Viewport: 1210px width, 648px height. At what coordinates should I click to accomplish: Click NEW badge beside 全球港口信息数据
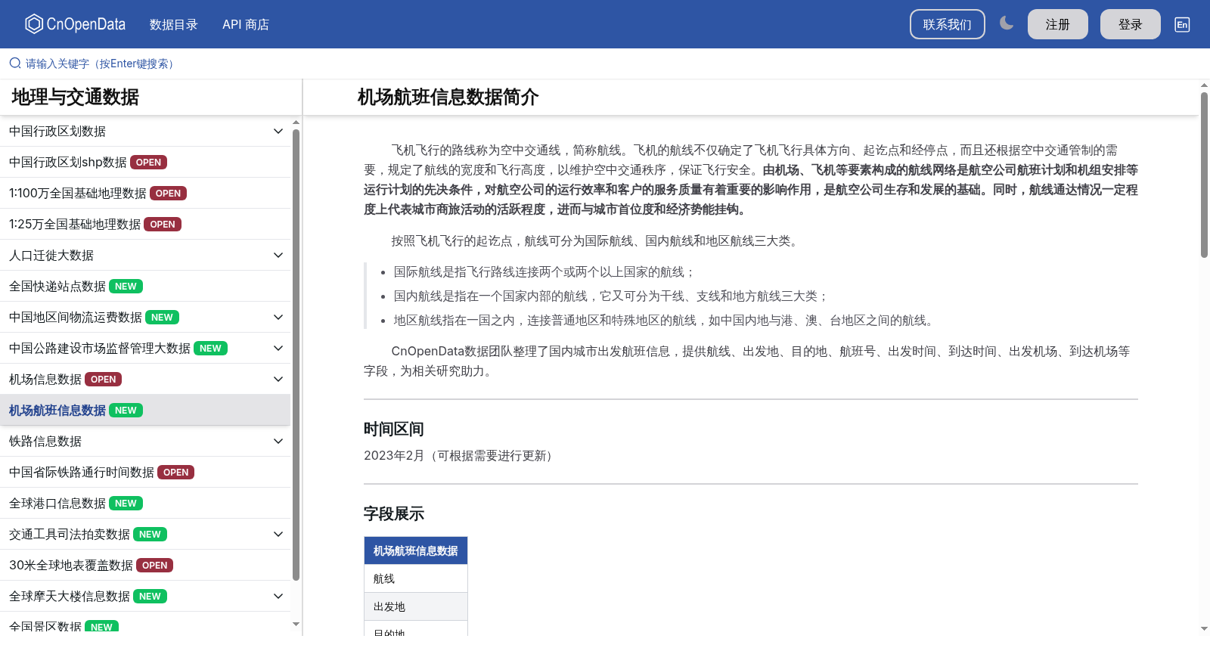point(126,504)
